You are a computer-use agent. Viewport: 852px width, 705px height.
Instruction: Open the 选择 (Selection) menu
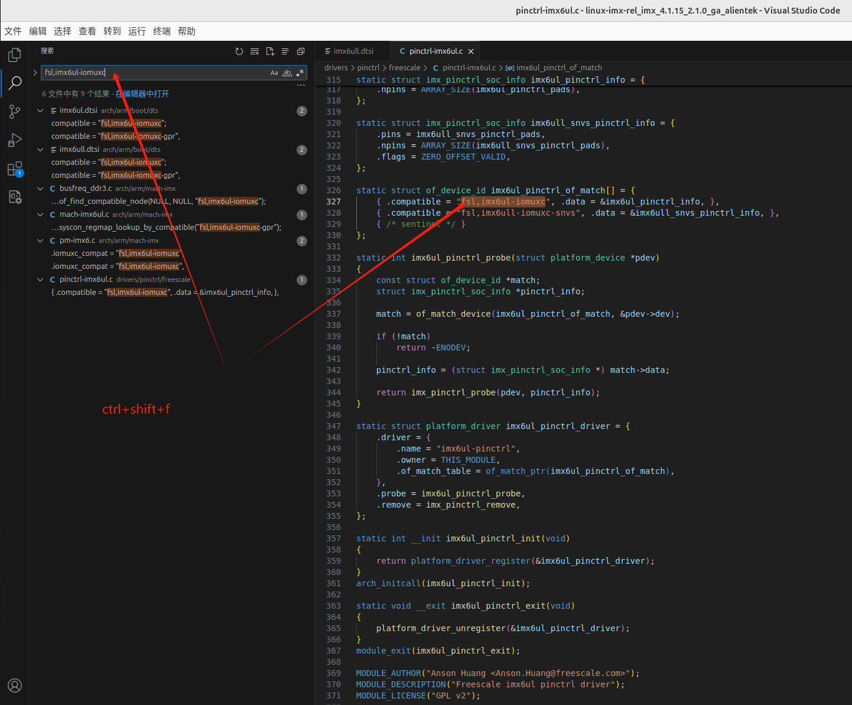[63, 31]
